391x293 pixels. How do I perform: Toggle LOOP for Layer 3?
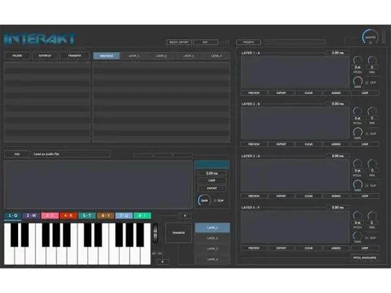click(365, 196)
